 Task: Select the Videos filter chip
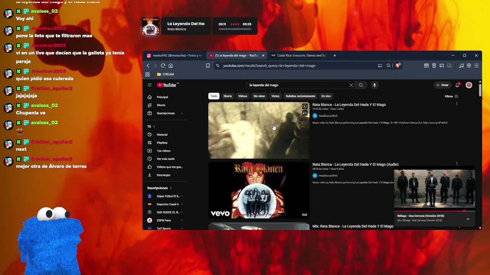pos(243,96)
